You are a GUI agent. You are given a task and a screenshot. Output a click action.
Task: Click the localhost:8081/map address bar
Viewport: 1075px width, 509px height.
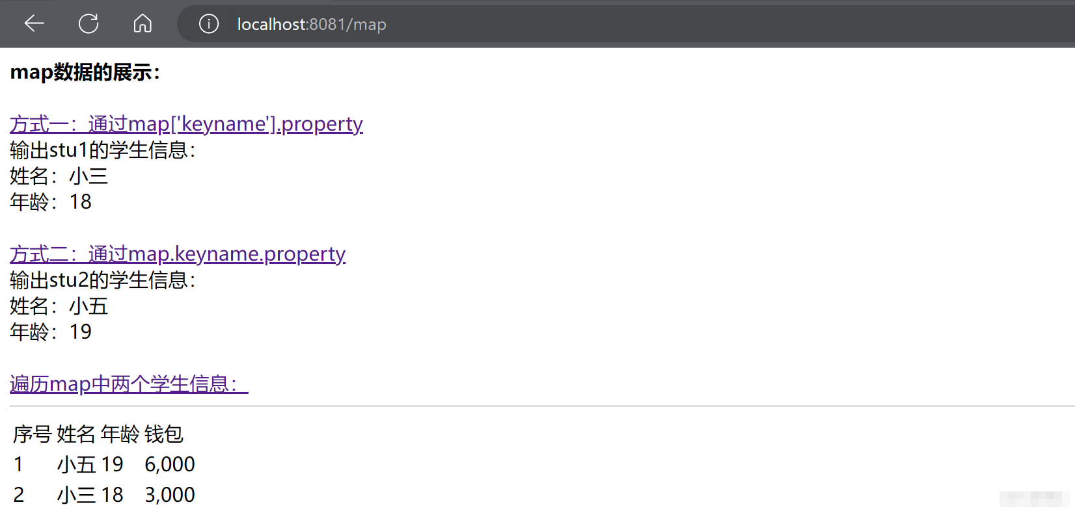(521, 24)
